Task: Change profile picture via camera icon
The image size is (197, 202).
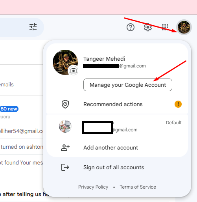Action: [74, 71]
